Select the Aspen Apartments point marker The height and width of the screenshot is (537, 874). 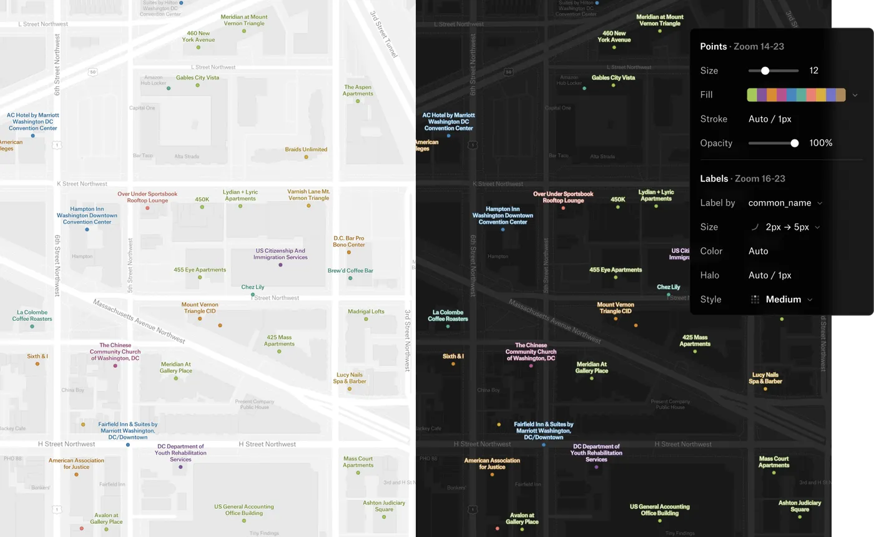358,101
